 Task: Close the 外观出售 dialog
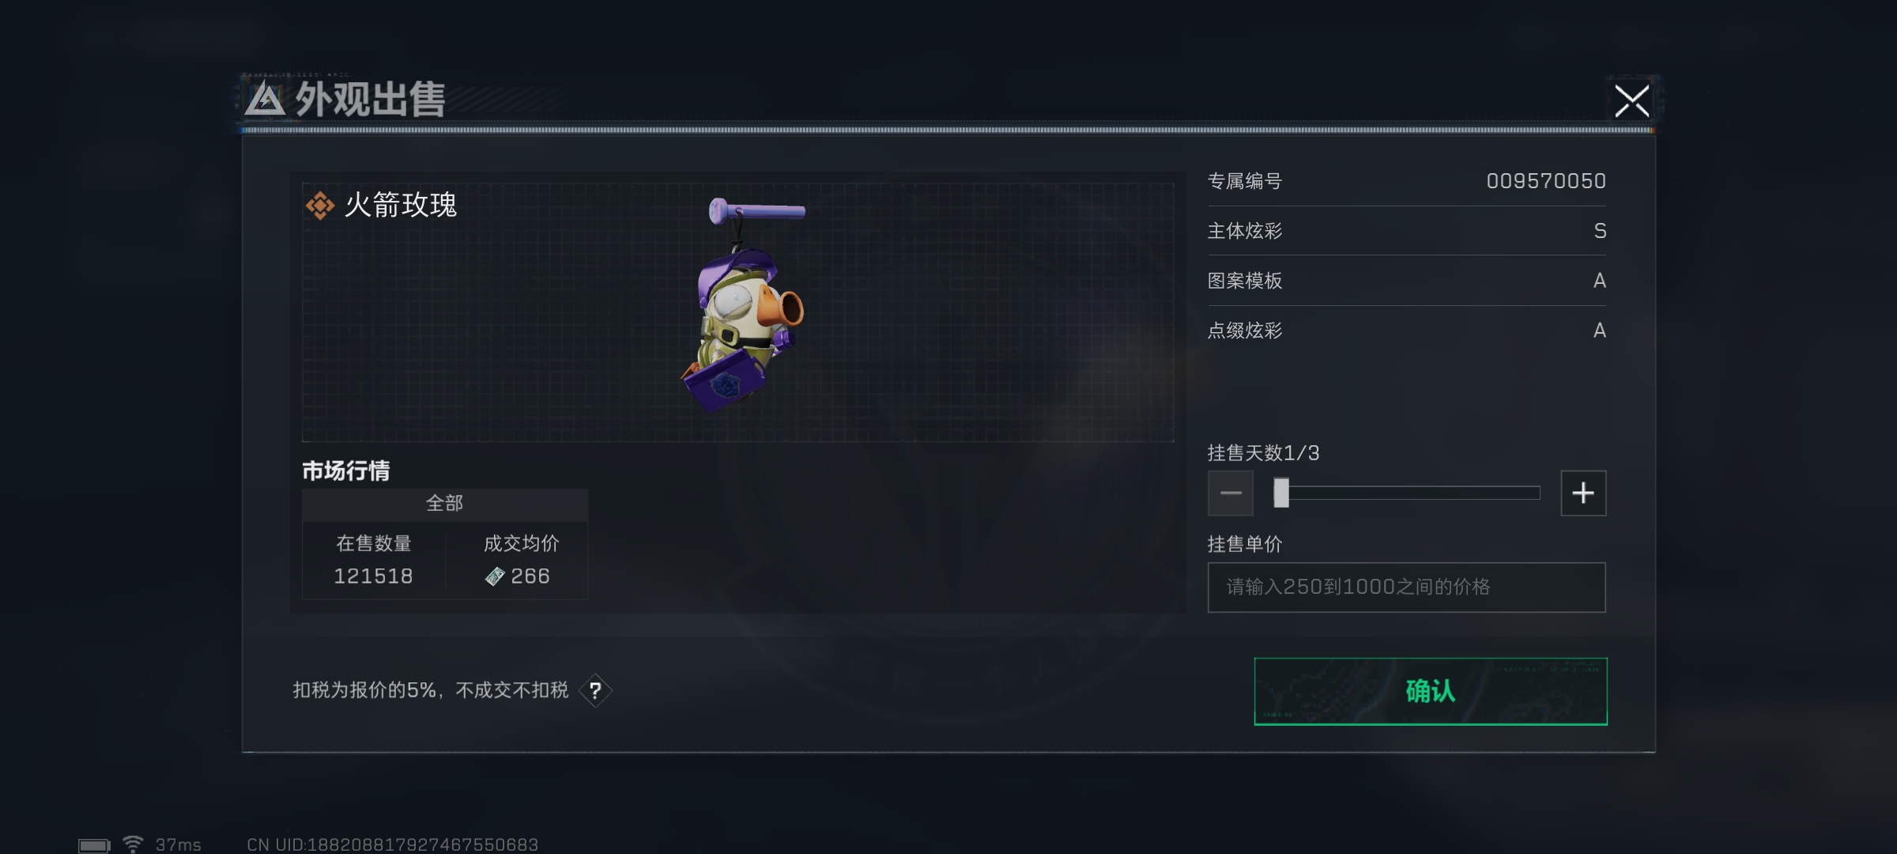click(x=1632, y=101)
